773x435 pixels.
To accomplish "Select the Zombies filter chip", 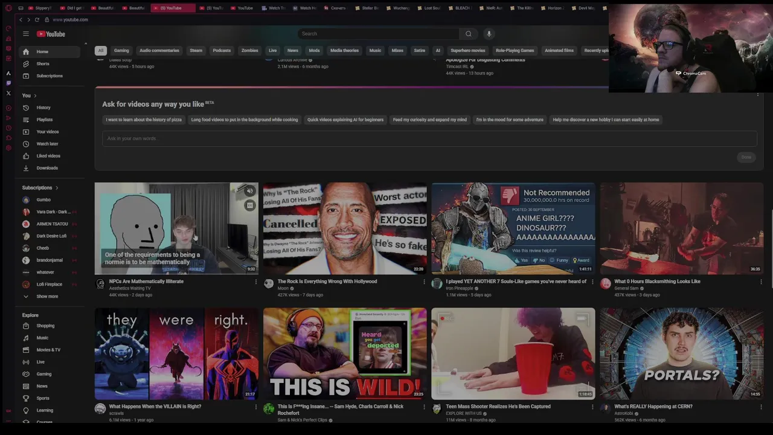I will click(249, 51).
